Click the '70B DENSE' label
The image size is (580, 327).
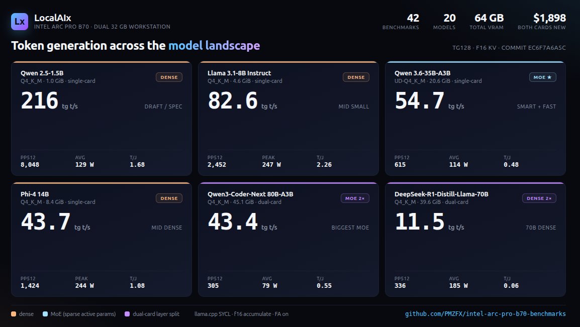point(541,228)
